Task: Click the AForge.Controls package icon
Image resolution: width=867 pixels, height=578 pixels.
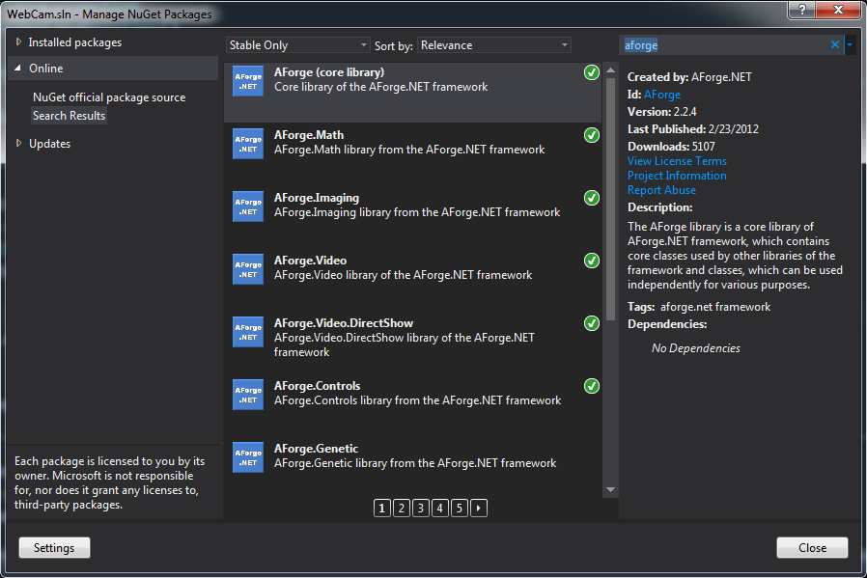Action: click(248, 395)
